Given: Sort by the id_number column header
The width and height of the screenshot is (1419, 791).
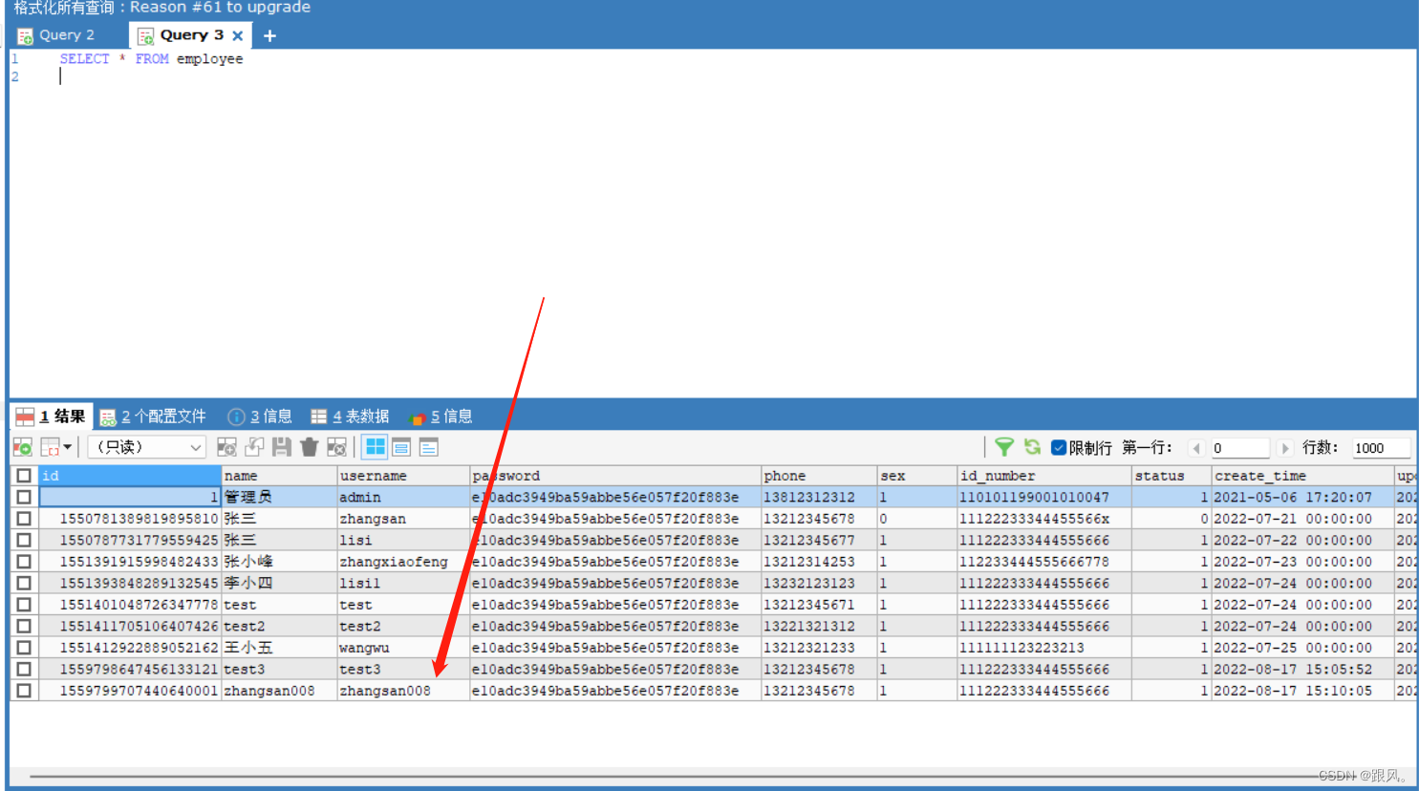Looking at the screenshot, I should pyautogui.click(x=1044, y=475).
